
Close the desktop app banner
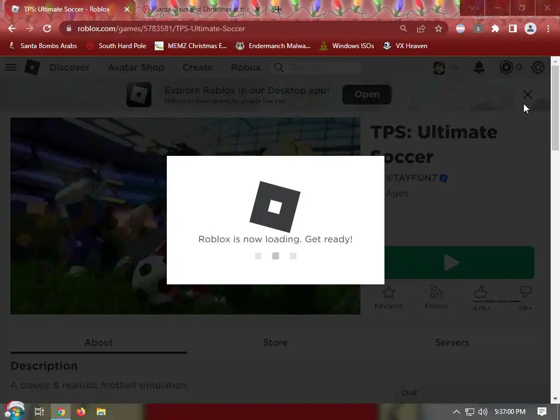tap(528, 94)
